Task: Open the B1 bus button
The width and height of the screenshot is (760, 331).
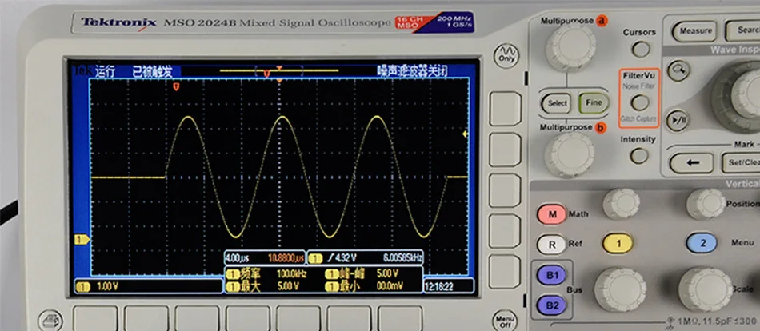Action: (x=551, y=275)
